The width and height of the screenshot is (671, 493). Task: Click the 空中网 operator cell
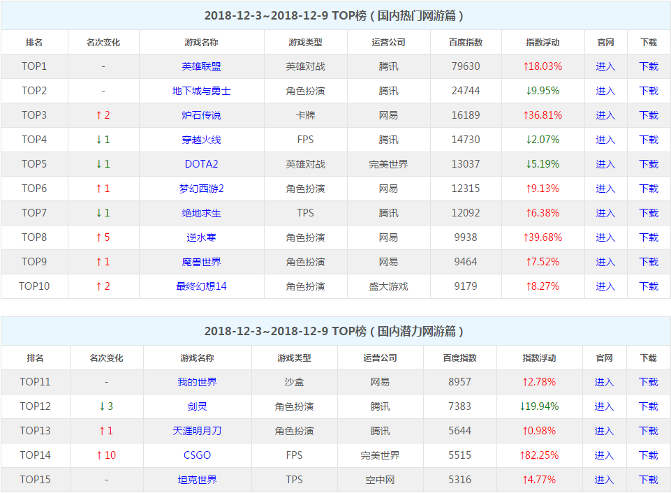coord(380,479)
